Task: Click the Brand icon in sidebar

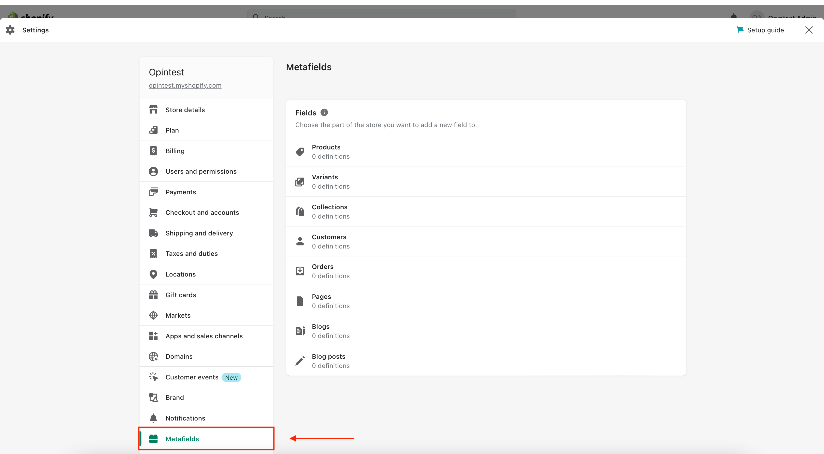Action: click(153, 397)
